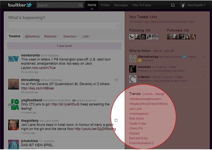Click the first Following avatar thumbnail
Viewport: 212px width, 150px height.
132,37
